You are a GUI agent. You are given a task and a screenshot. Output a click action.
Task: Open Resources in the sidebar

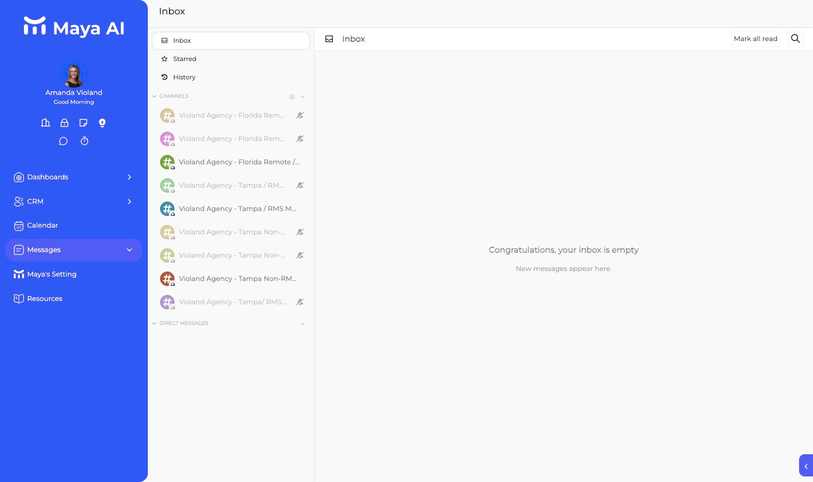pyautogui.click(x=74, y=299)
